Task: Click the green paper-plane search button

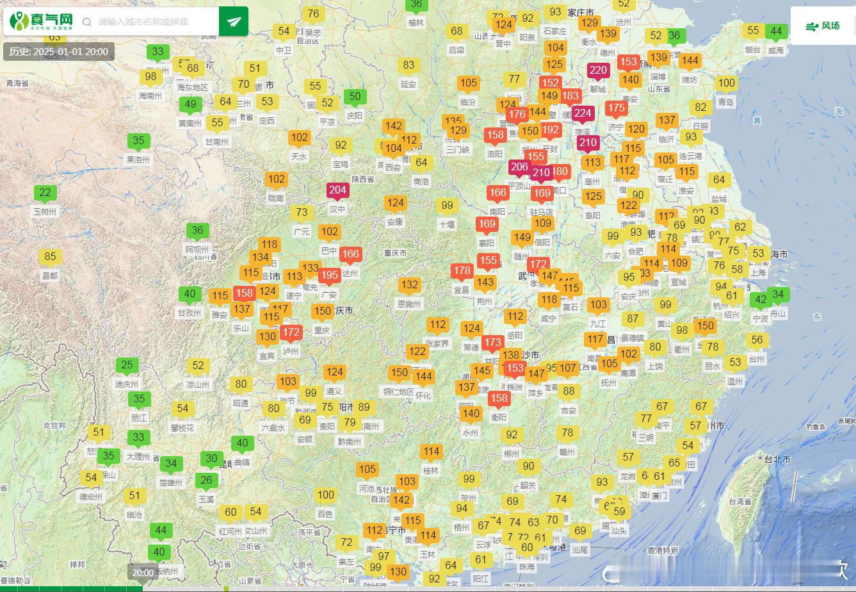Action: 234,22
